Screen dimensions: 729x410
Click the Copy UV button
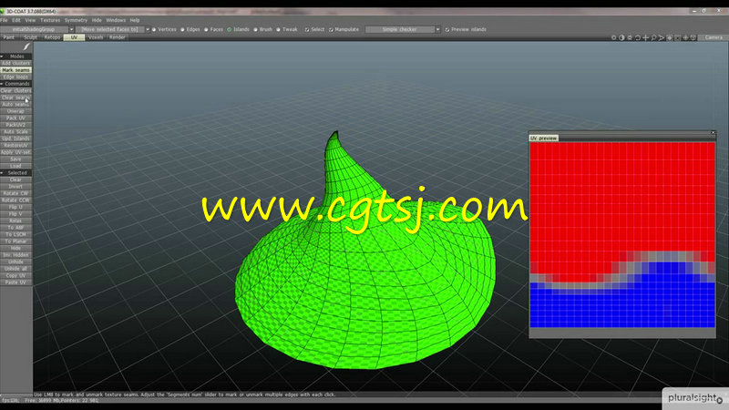(15, 275)
